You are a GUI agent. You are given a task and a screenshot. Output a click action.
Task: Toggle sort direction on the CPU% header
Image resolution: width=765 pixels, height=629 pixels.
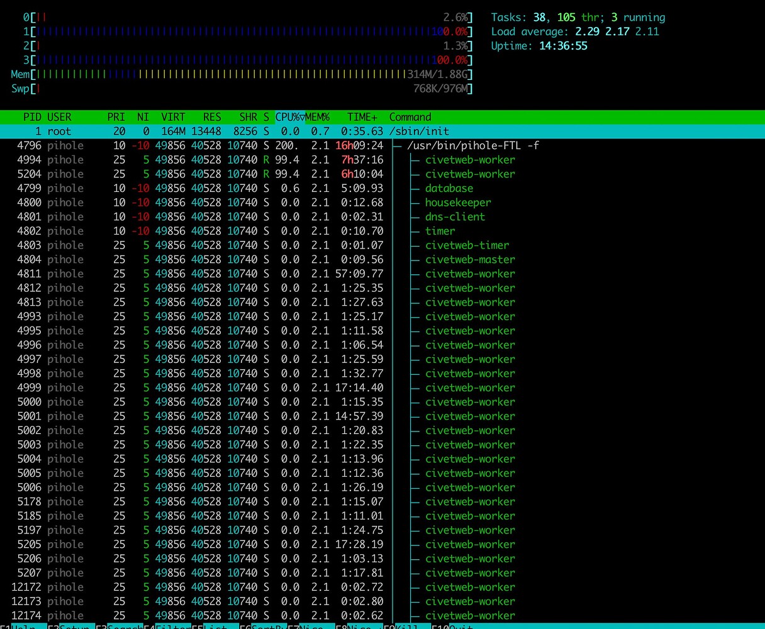coord(289,117)
